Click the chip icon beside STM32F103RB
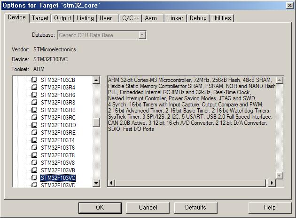This screenshot has height=218, width=296. tap(34, 110)
